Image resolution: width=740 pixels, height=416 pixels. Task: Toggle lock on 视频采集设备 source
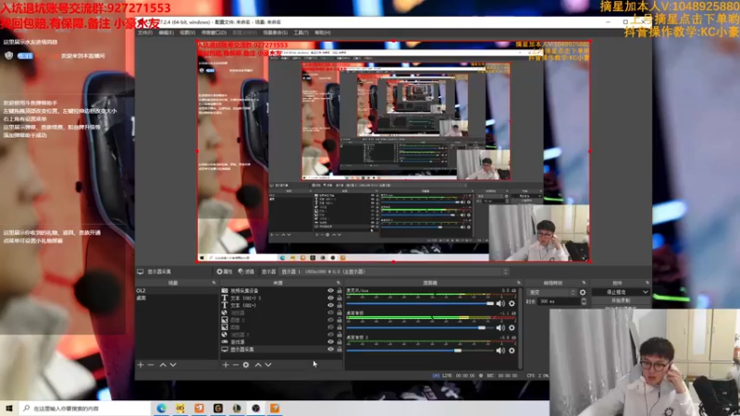pos(339,290)
